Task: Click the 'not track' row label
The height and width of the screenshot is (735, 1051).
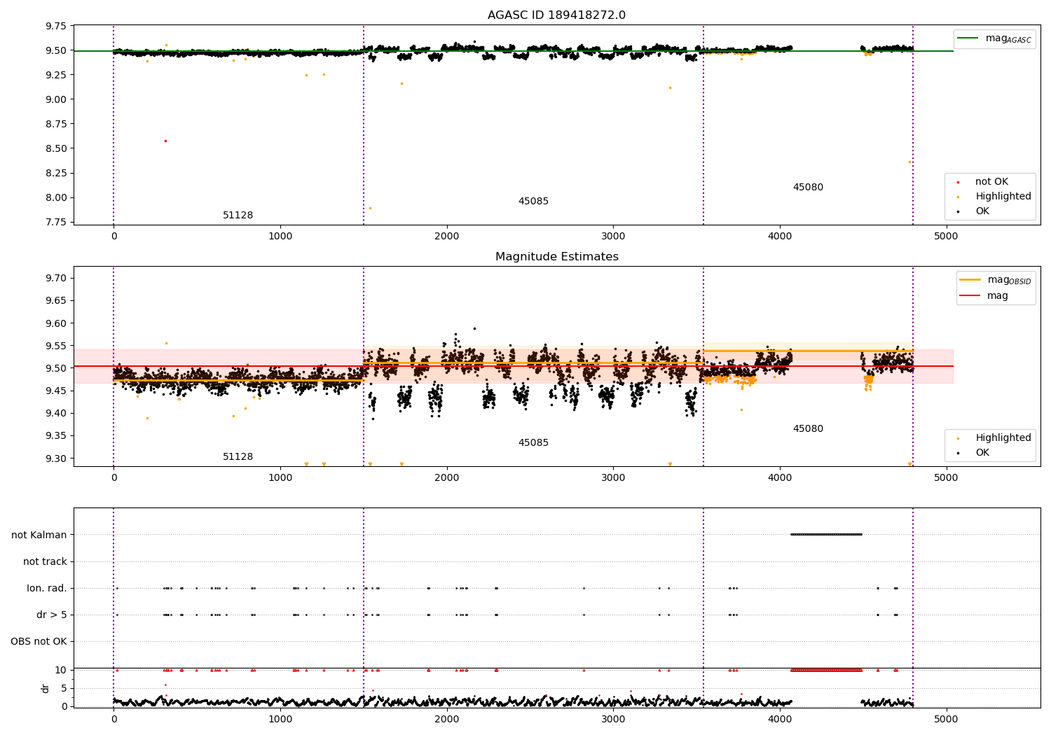Action: (45, 562)
